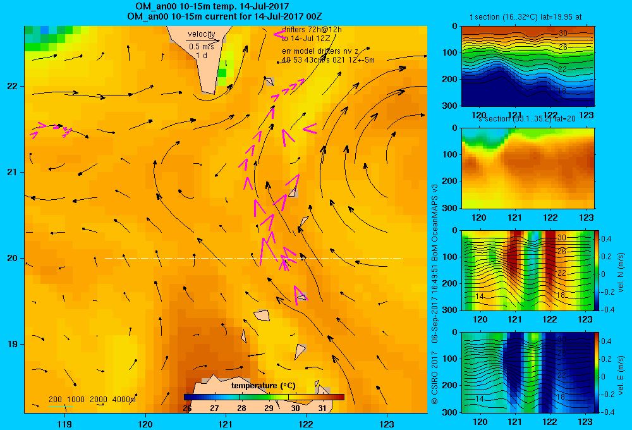Click the '0.5 m/s' velocity scale text

click(x=202, y=47)
